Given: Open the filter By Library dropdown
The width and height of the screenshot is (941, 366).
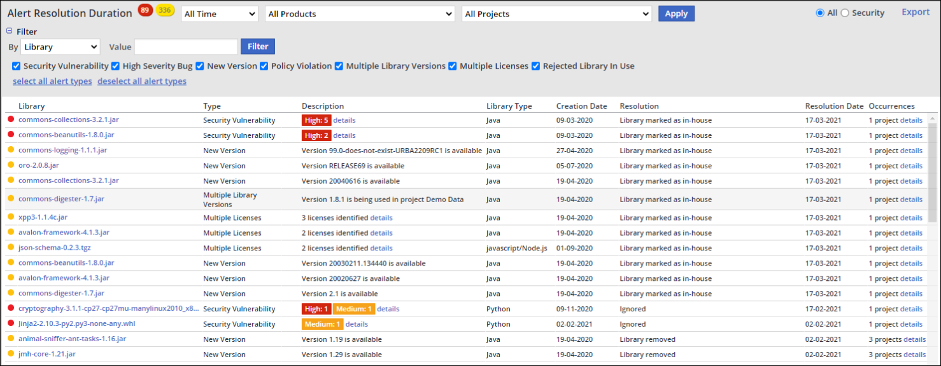Looking at the screenshot, I should tap(60, 47).
